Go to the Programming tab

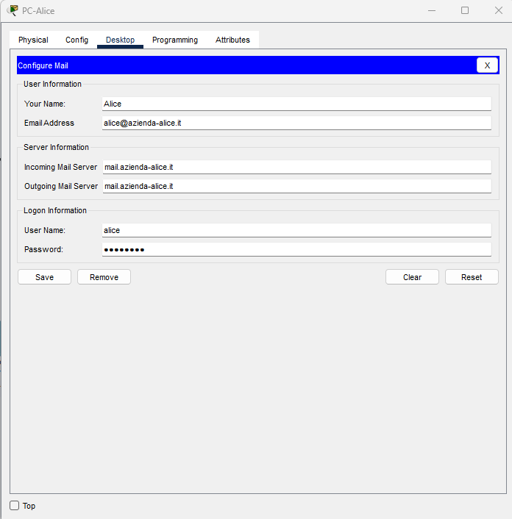175,40
